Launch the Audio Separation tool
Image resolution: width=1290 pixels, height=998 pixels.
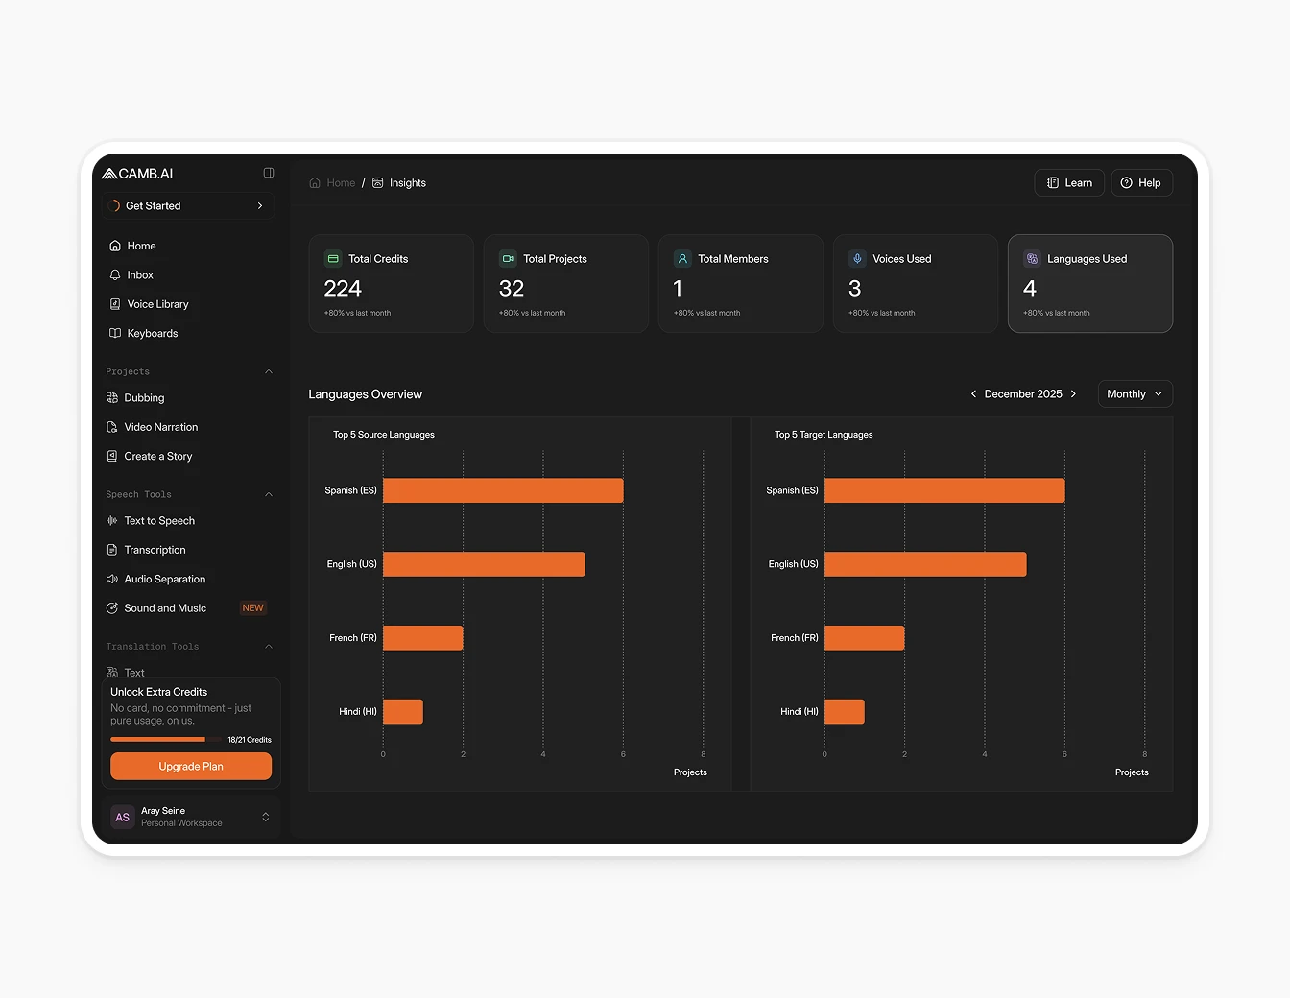pyautogui.click(x=164, y=579)
